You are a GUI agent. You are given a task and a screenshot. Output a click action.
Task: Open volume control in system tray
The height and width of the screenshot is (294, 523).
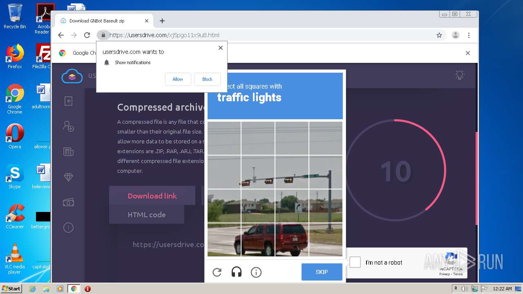pyautogui.click(x=465, y=289)
